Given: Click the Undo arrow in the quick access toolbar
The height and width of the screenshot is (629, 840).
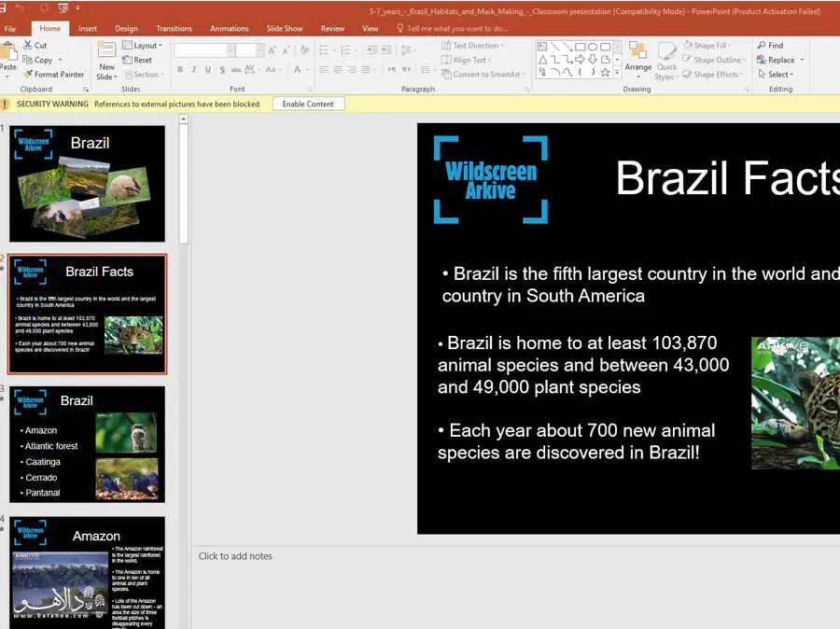Looking at the screenshot, I should 20,8.
